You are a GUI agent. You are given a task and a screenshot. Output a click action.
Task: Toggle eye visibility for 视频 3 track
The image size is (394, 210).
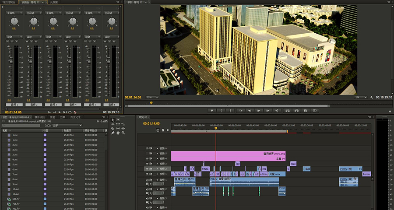[148, 164]
